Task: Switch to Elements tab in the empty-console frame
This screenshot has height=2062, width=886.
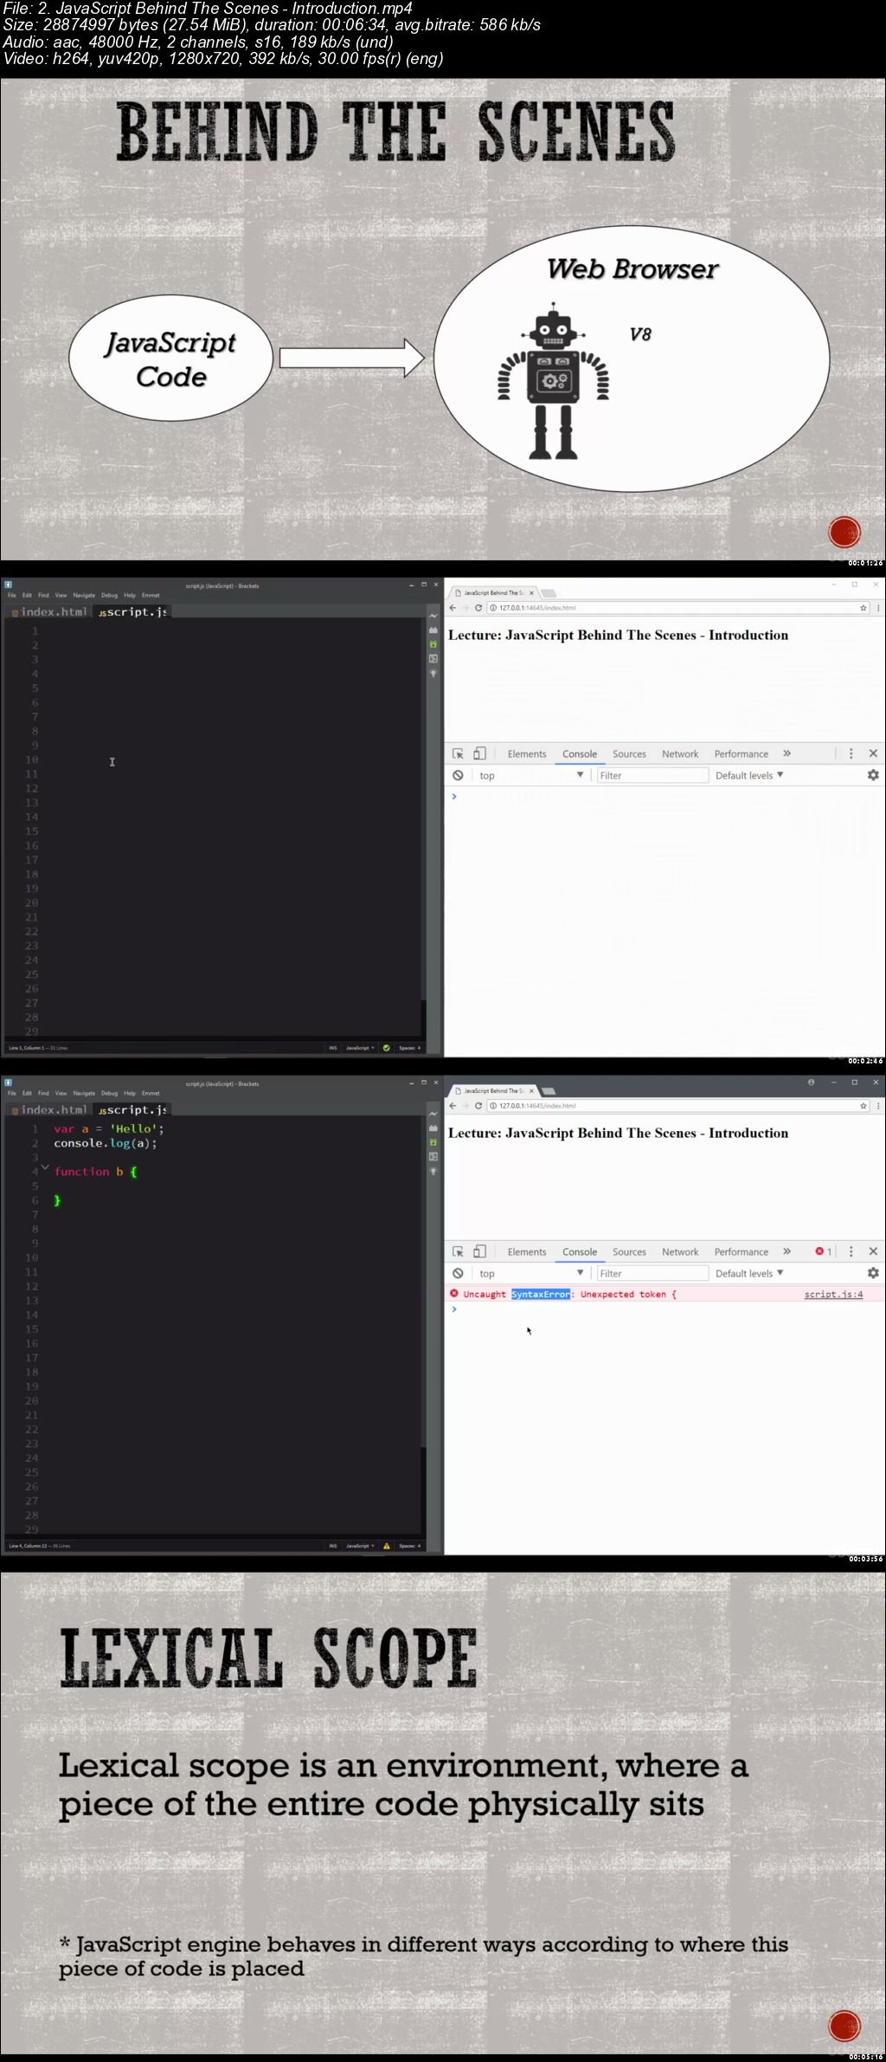Action: (527, 753)
